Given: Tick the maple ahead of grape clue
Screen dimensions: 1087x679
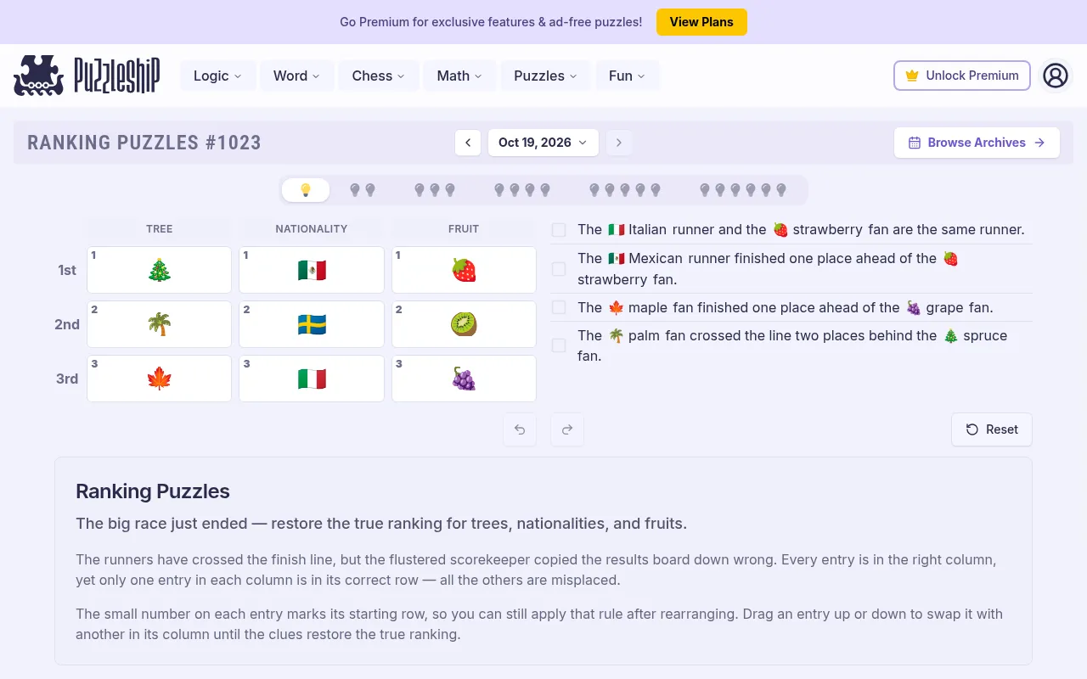Looking at the screenshot, I should (x=559, y=307).
